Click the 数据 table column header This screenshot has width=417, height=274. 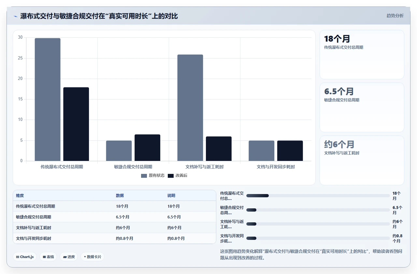click(x=120, y=196)
